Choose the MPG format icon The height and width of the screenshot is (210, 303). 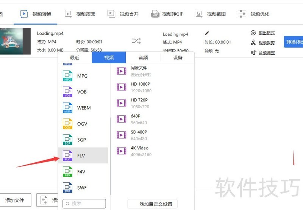67,76
